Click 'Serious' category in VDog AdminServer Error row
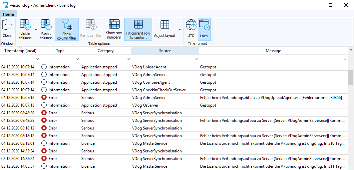This screenshot has width=354, height=170. pos(88,98)
